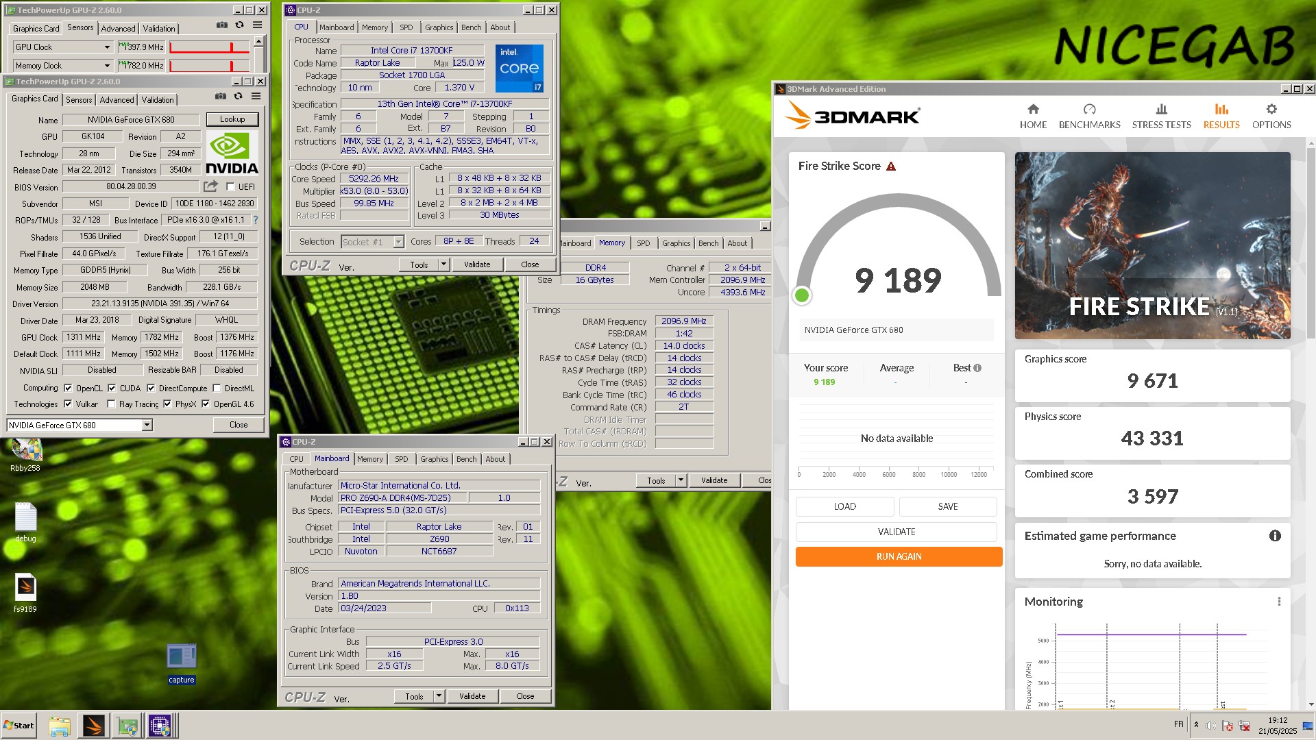Expand the Tools arrow in CPU-Z Memory window

[681, 480]
